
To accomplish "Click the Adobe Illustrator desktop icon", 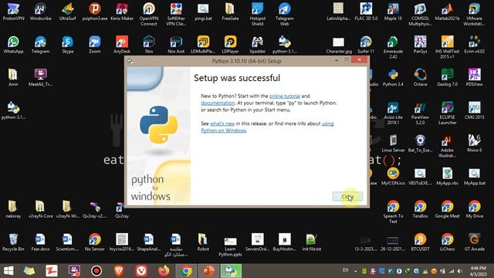I will coord(447,146).
